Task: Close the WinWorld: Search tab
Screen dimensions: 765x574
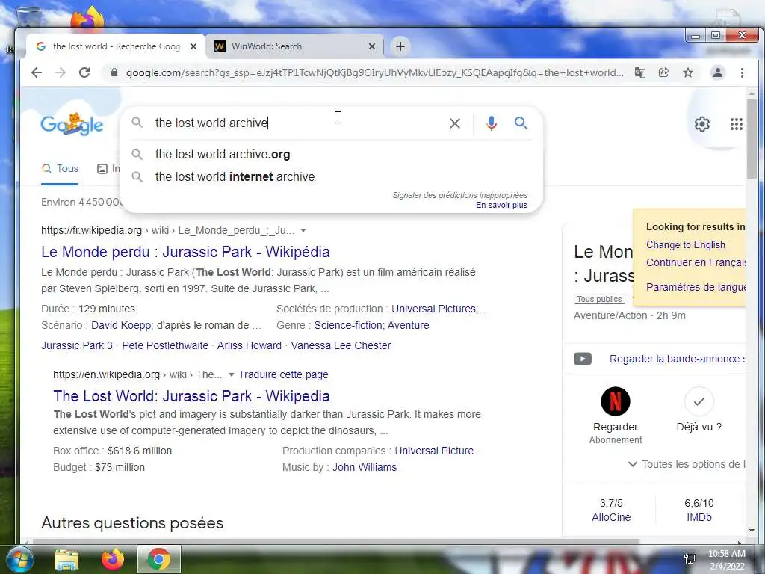Action: [372, 46]
